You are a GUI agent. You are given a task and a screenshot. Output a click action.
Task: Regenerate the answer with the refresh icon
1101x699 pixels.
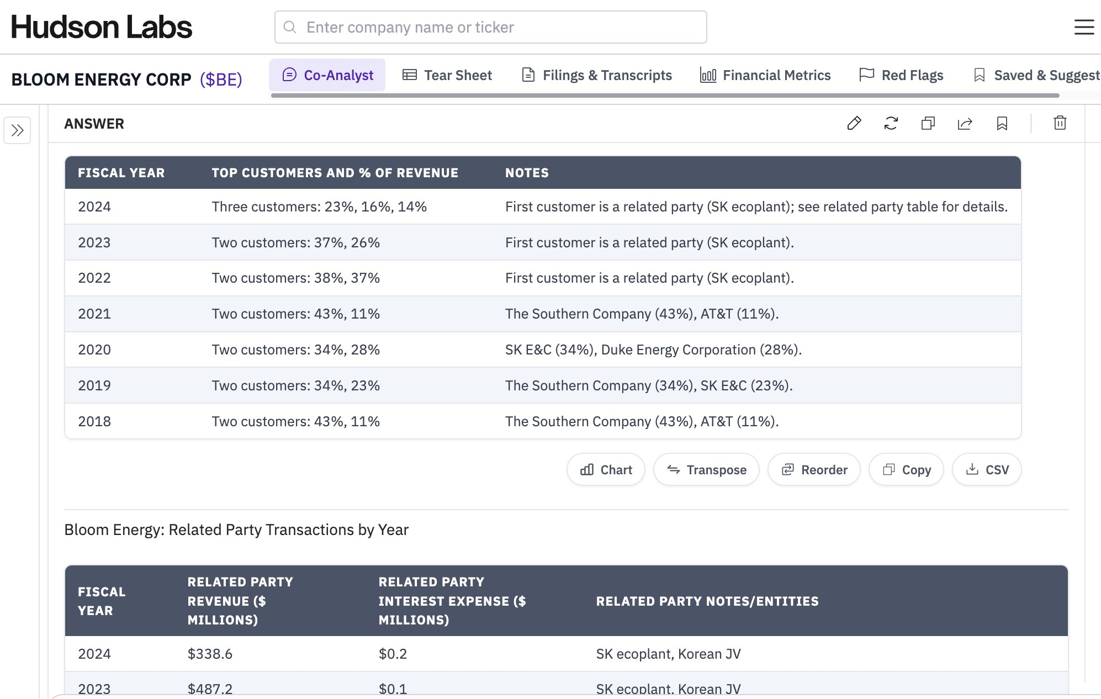(x=891, y=124)
